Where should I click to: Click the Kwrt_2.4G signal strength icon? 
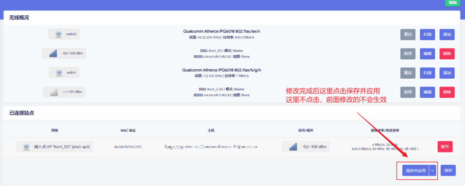[x=54, y=92]
